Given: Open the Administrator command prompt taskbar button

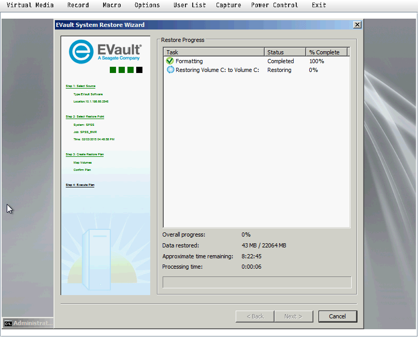Looking at the screenshot, I should click(x=28, y=323).
